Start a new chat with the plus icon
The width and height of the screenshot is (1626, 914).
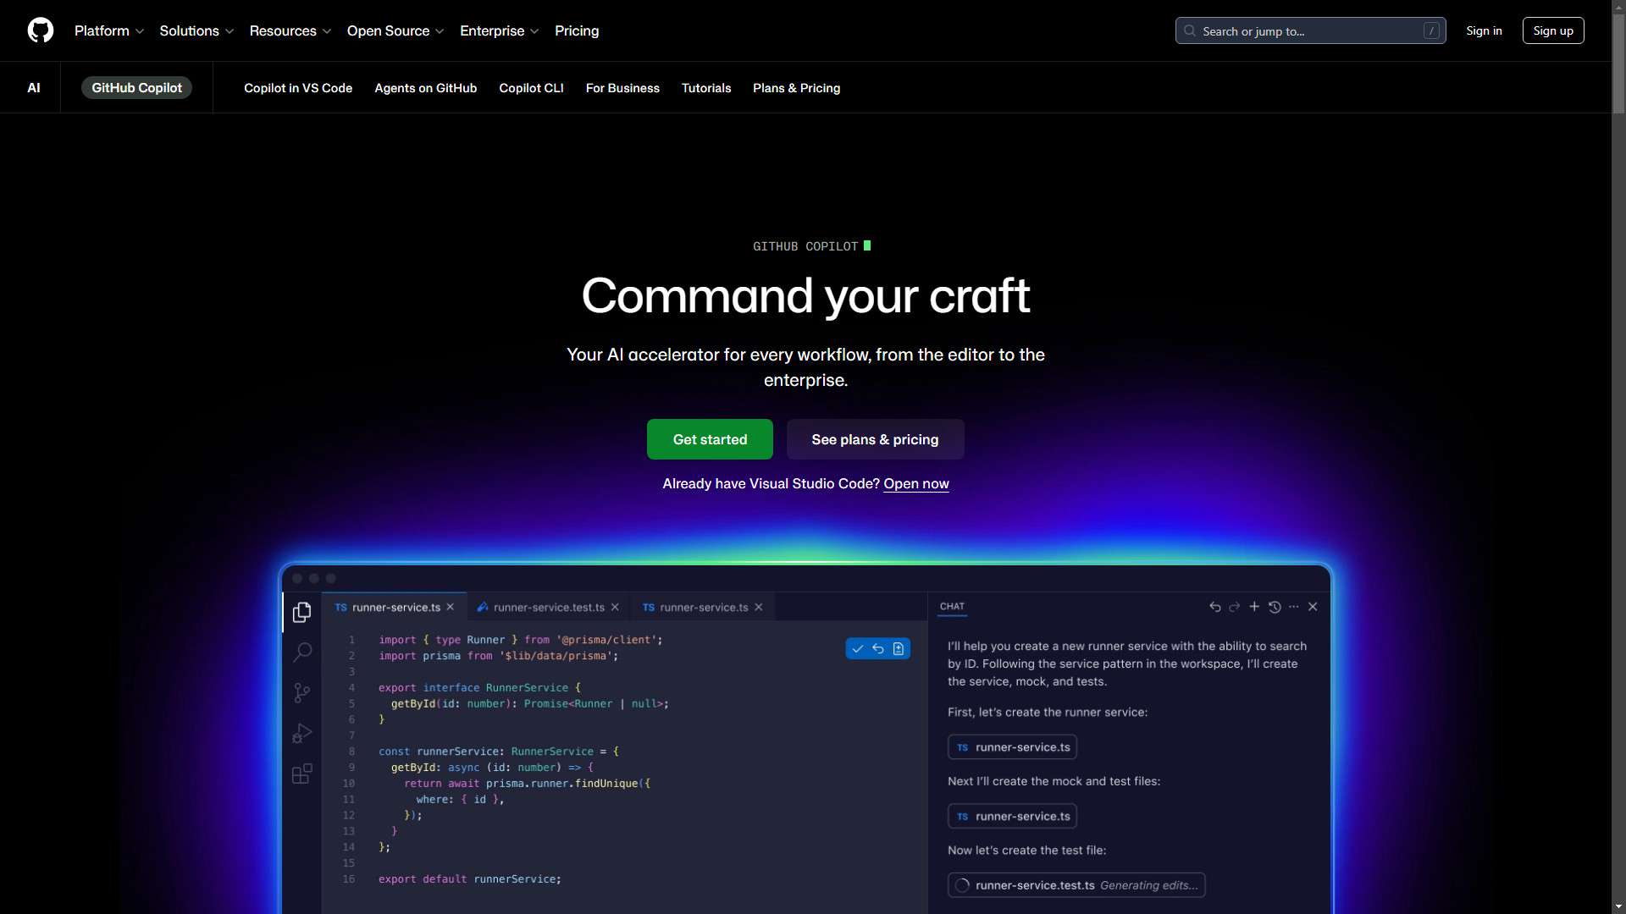tap(1254, 607)
